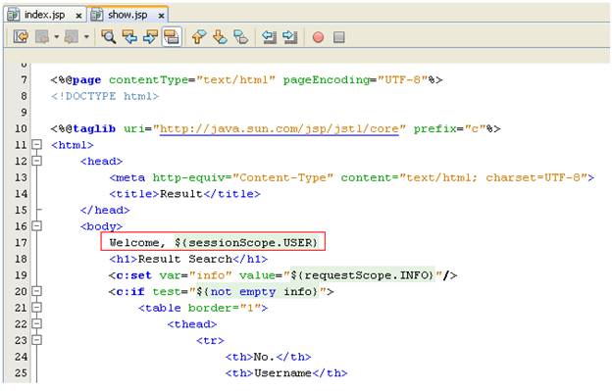
Task: Close the show.jsp tab
Action: click(x=161, y=16)
